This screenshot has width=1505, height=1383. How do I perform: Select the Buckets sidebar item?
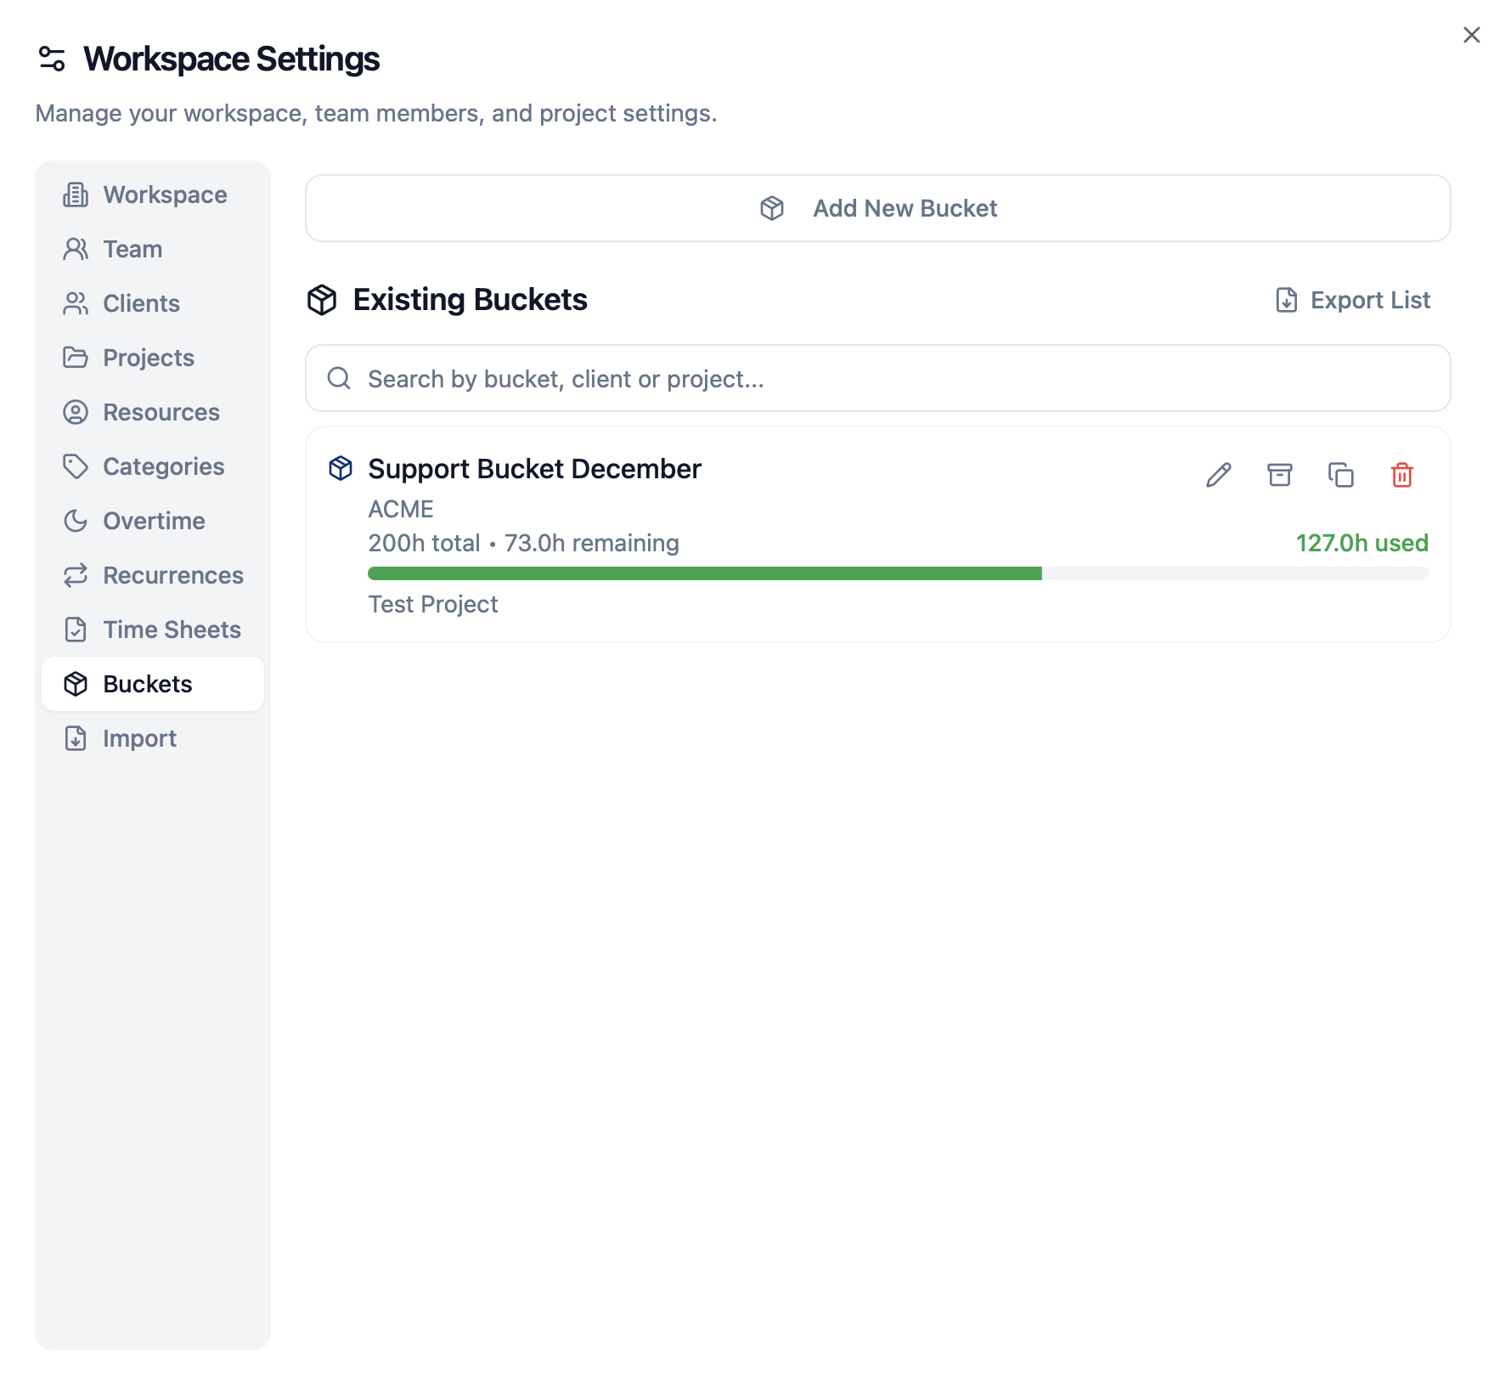tap(153, 684)
